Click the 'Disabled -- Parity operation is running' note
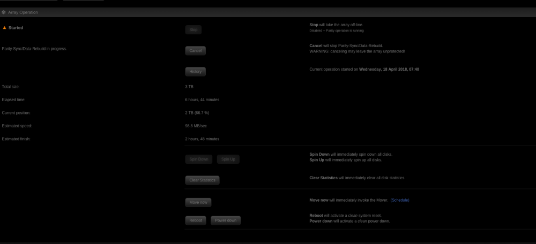The image size is (536, 244). point(337,30)
